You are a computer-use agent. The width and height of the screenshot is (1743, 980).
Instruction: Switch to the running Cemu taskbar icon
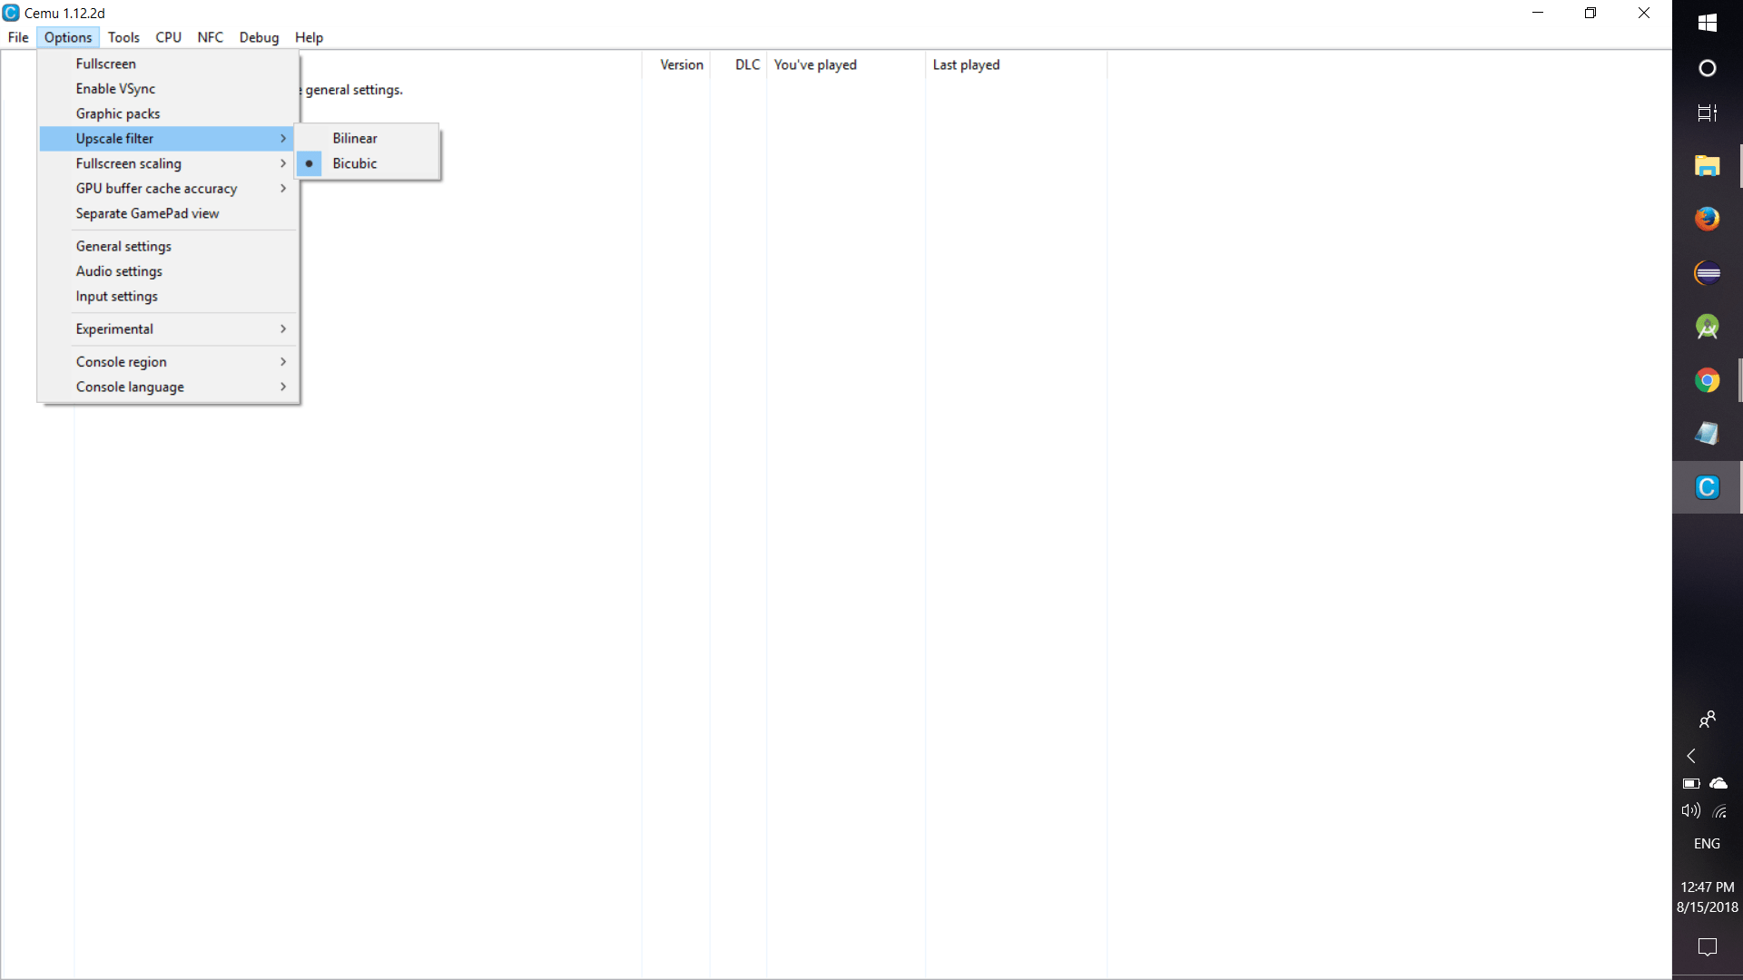click(1708, 487)
